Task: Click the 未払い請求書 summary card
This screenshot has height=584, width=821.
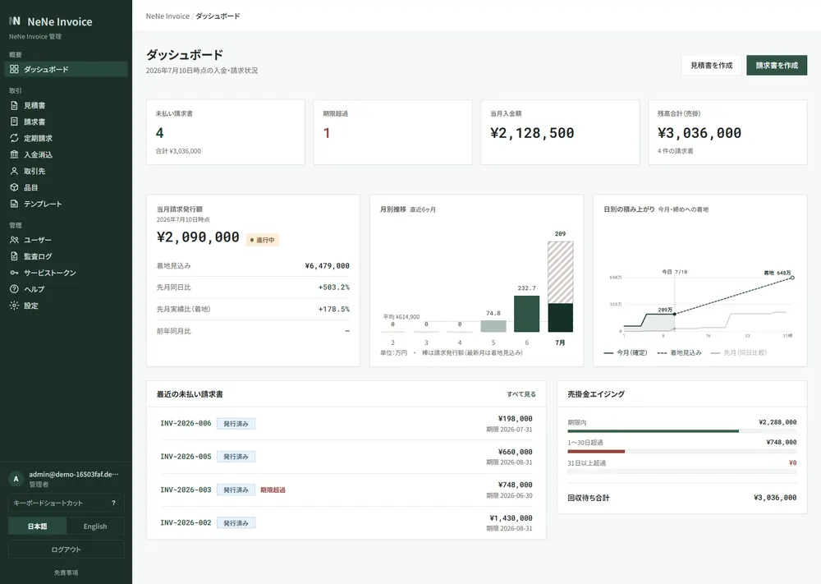Action: (x=226, y=132)
